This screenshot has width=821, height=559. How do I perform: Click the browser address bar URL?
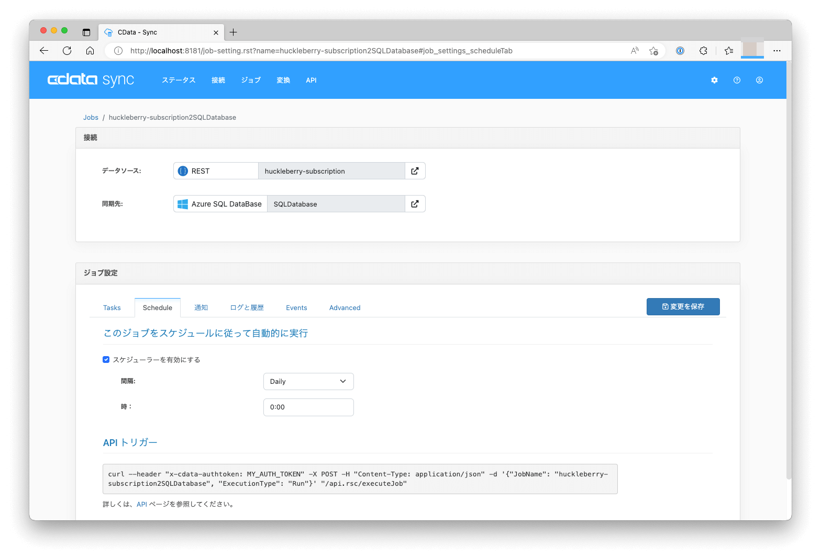click(x=321, y=51)
